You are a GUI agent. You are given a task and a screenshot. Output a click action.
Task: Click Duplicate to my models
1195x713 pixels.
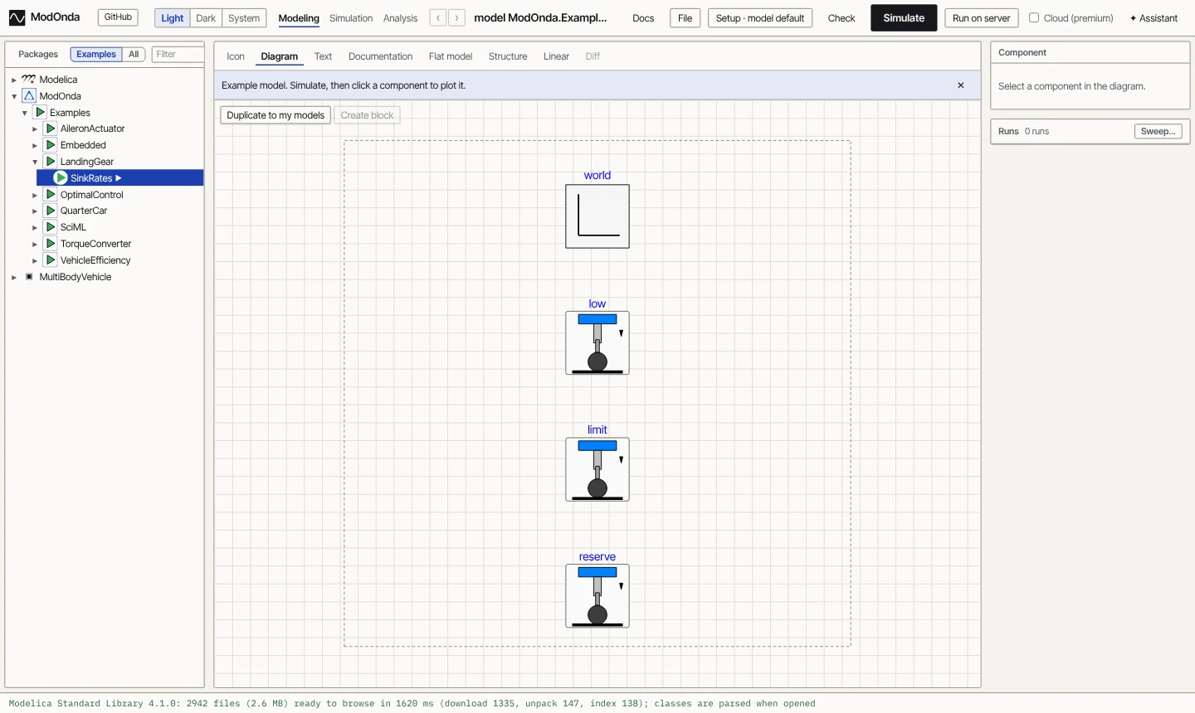coord(276,115)
